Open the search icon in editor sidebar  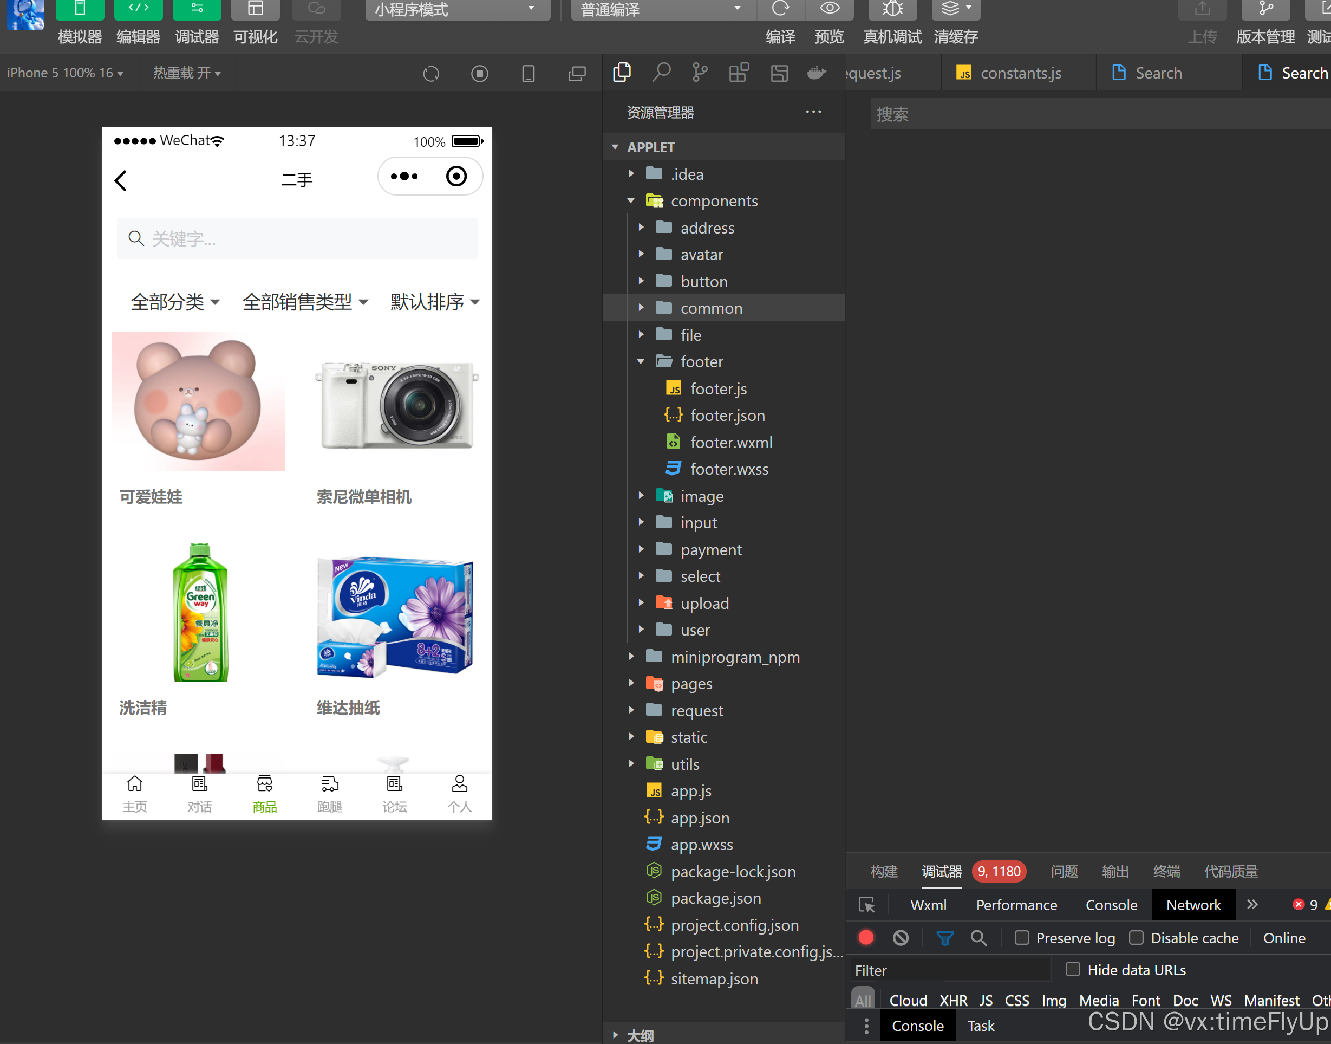coord(661,73)
